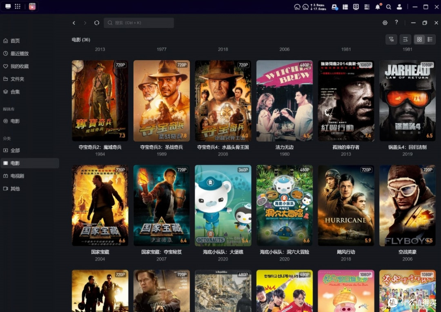The width and height of the screenshot is (441, 312).
Task: Open the Witches' Brew 法力无边 poster
Action: 284,101
